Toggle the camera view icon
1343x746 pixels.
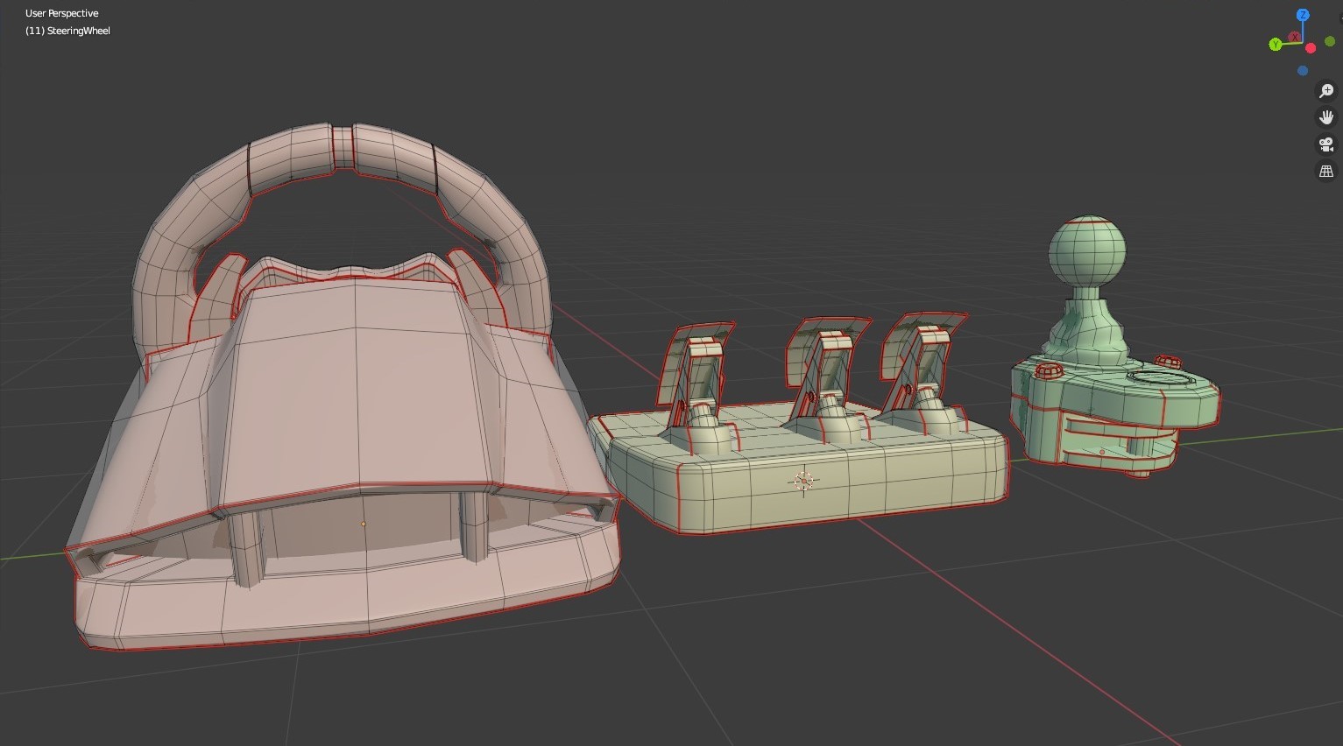coord(1325,144)
